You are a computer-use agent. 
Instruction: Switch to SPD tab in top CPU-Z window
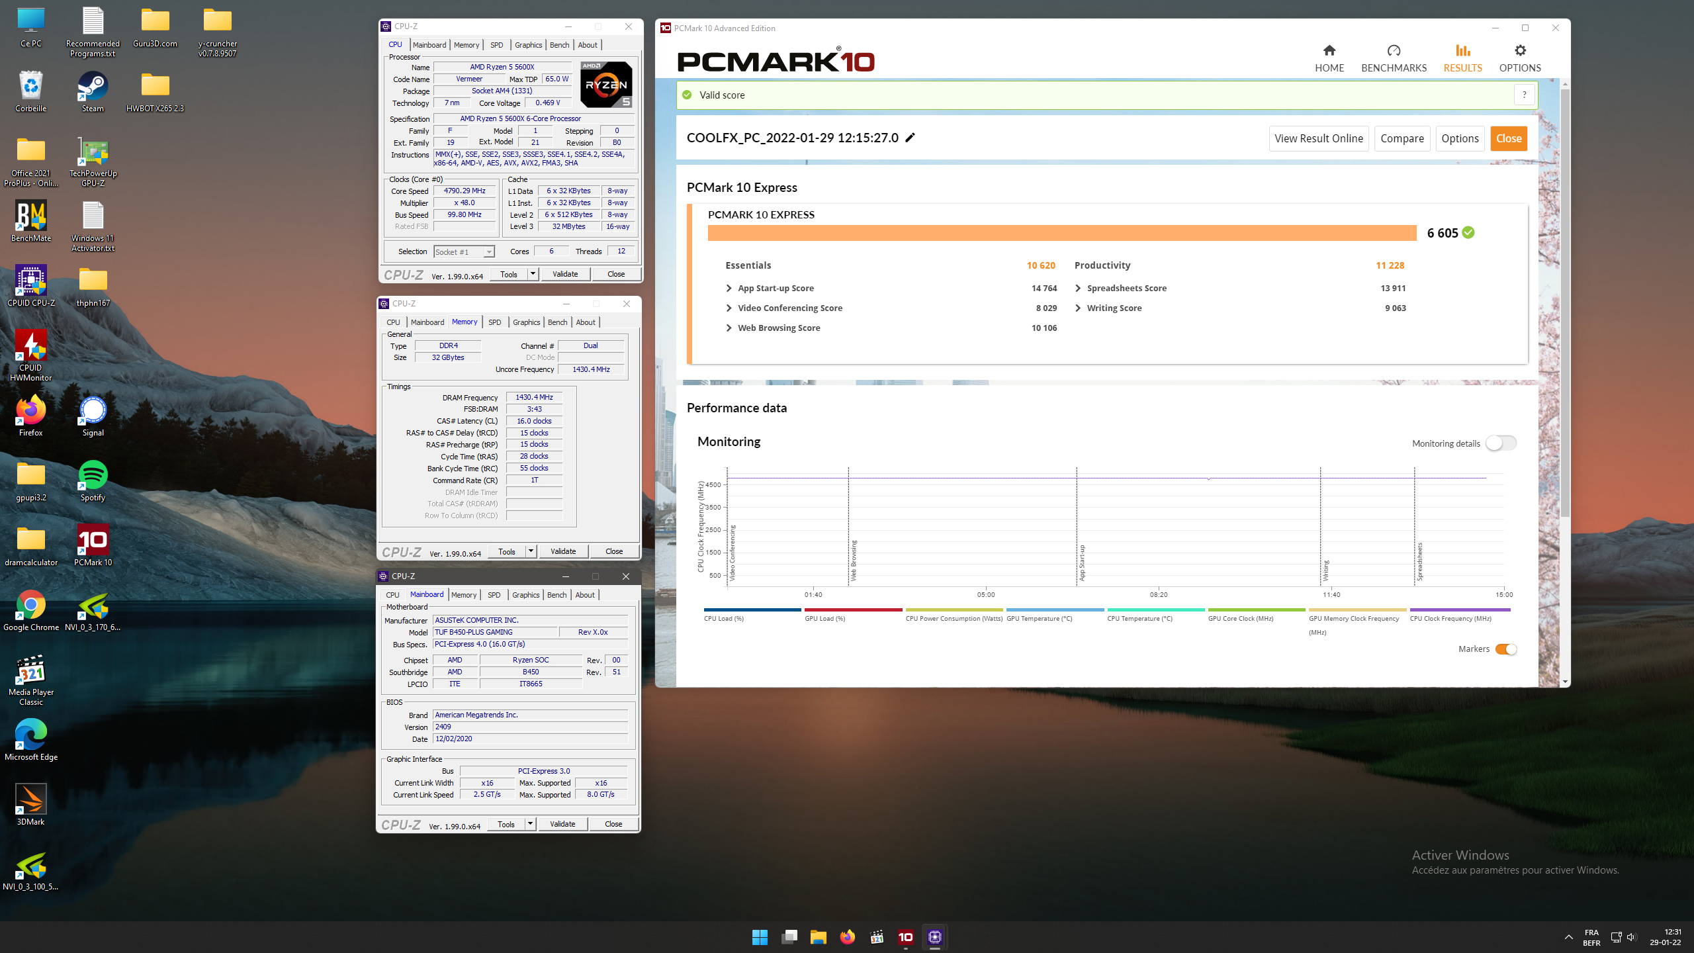(497, 45)
